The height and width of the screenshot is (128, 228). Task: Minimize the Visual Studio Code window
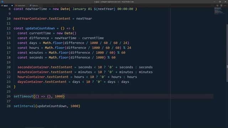click(214, 2)
